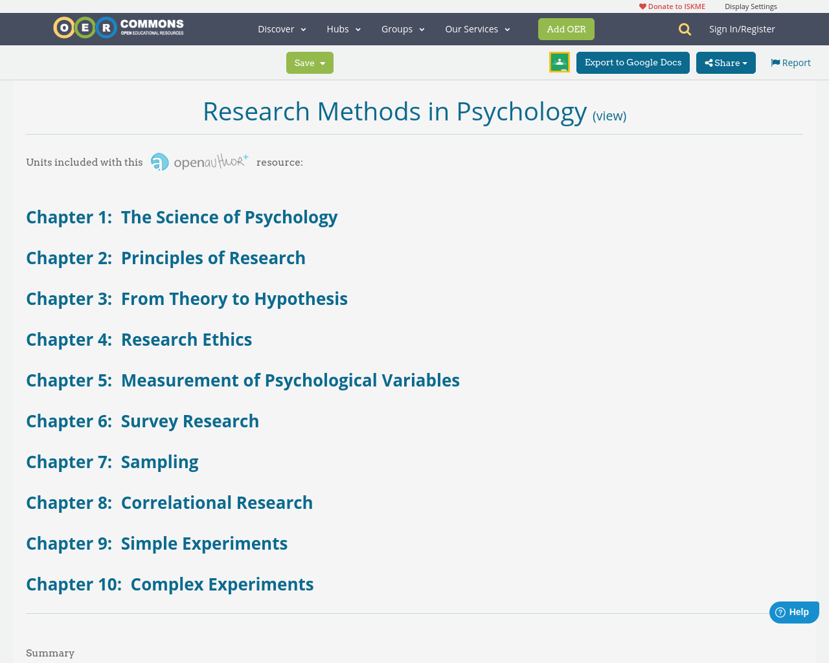829x663 pixels.
Task: Open Display Settings
Action: [751, 5]
